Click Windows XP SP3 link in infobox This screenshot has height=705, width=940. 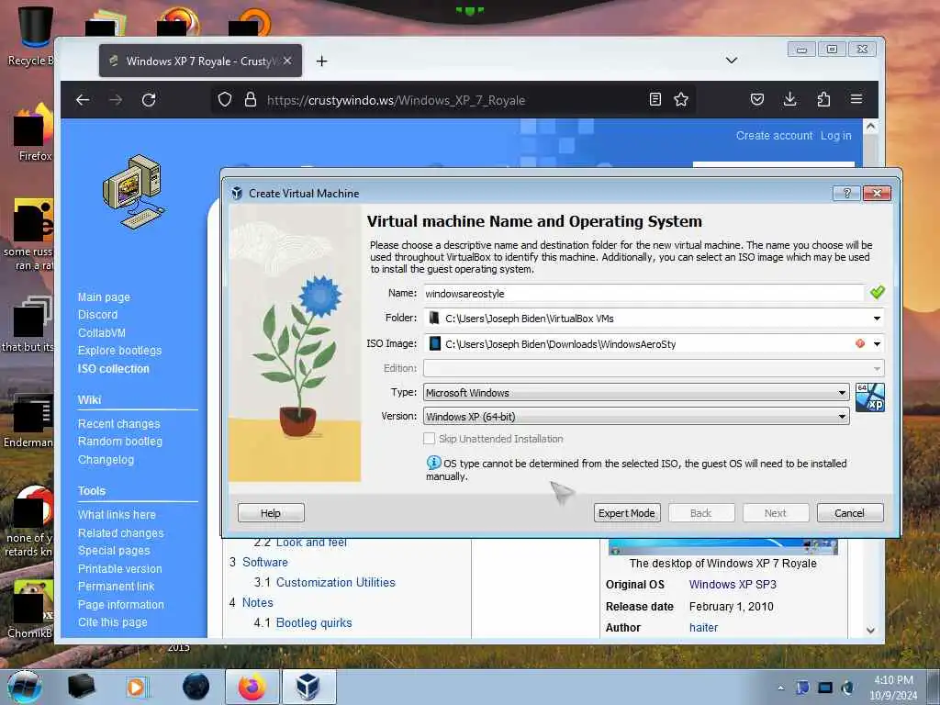732,585
